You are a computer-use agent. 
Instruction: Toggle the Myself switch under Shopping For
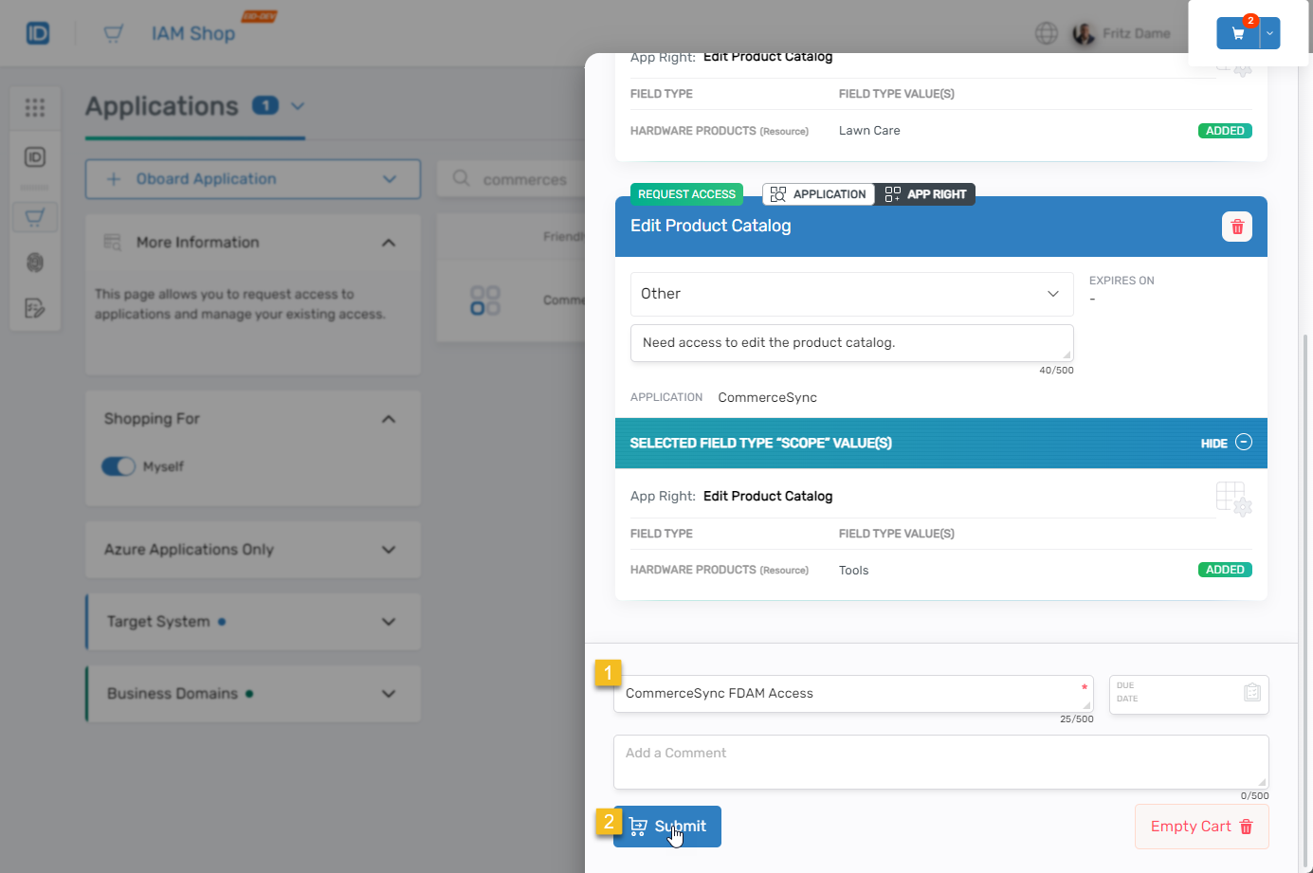pos(117,465)
